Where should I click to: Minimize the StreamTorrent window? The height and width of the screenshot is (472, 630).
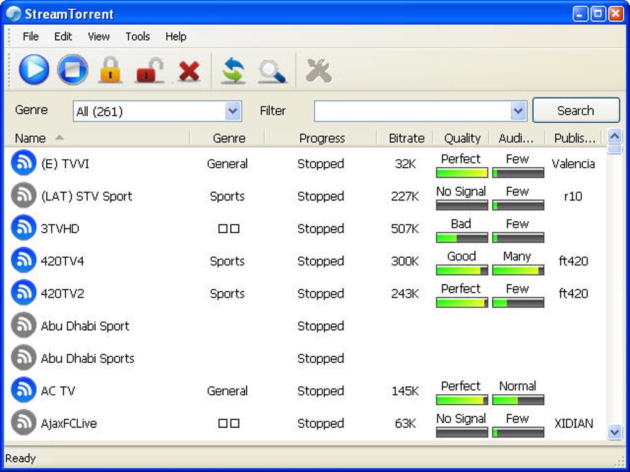coord(580,14)
